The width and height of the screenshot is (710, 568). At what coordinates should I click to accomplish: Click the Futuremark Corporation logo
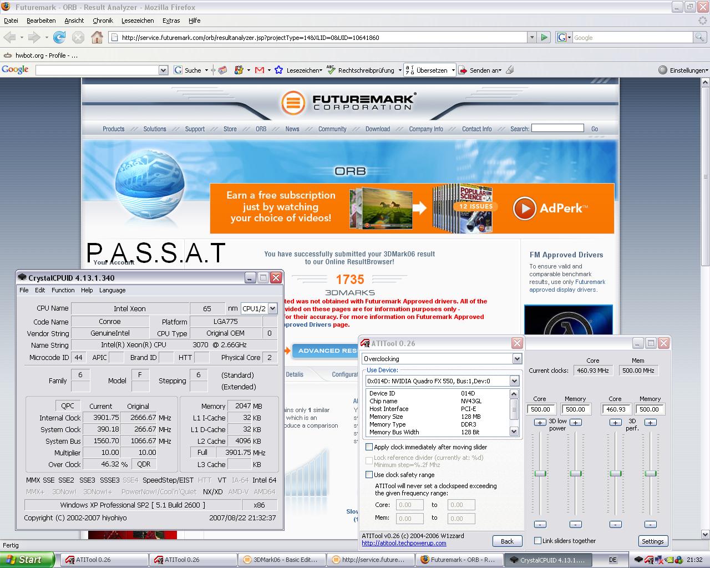click(350, 103)
